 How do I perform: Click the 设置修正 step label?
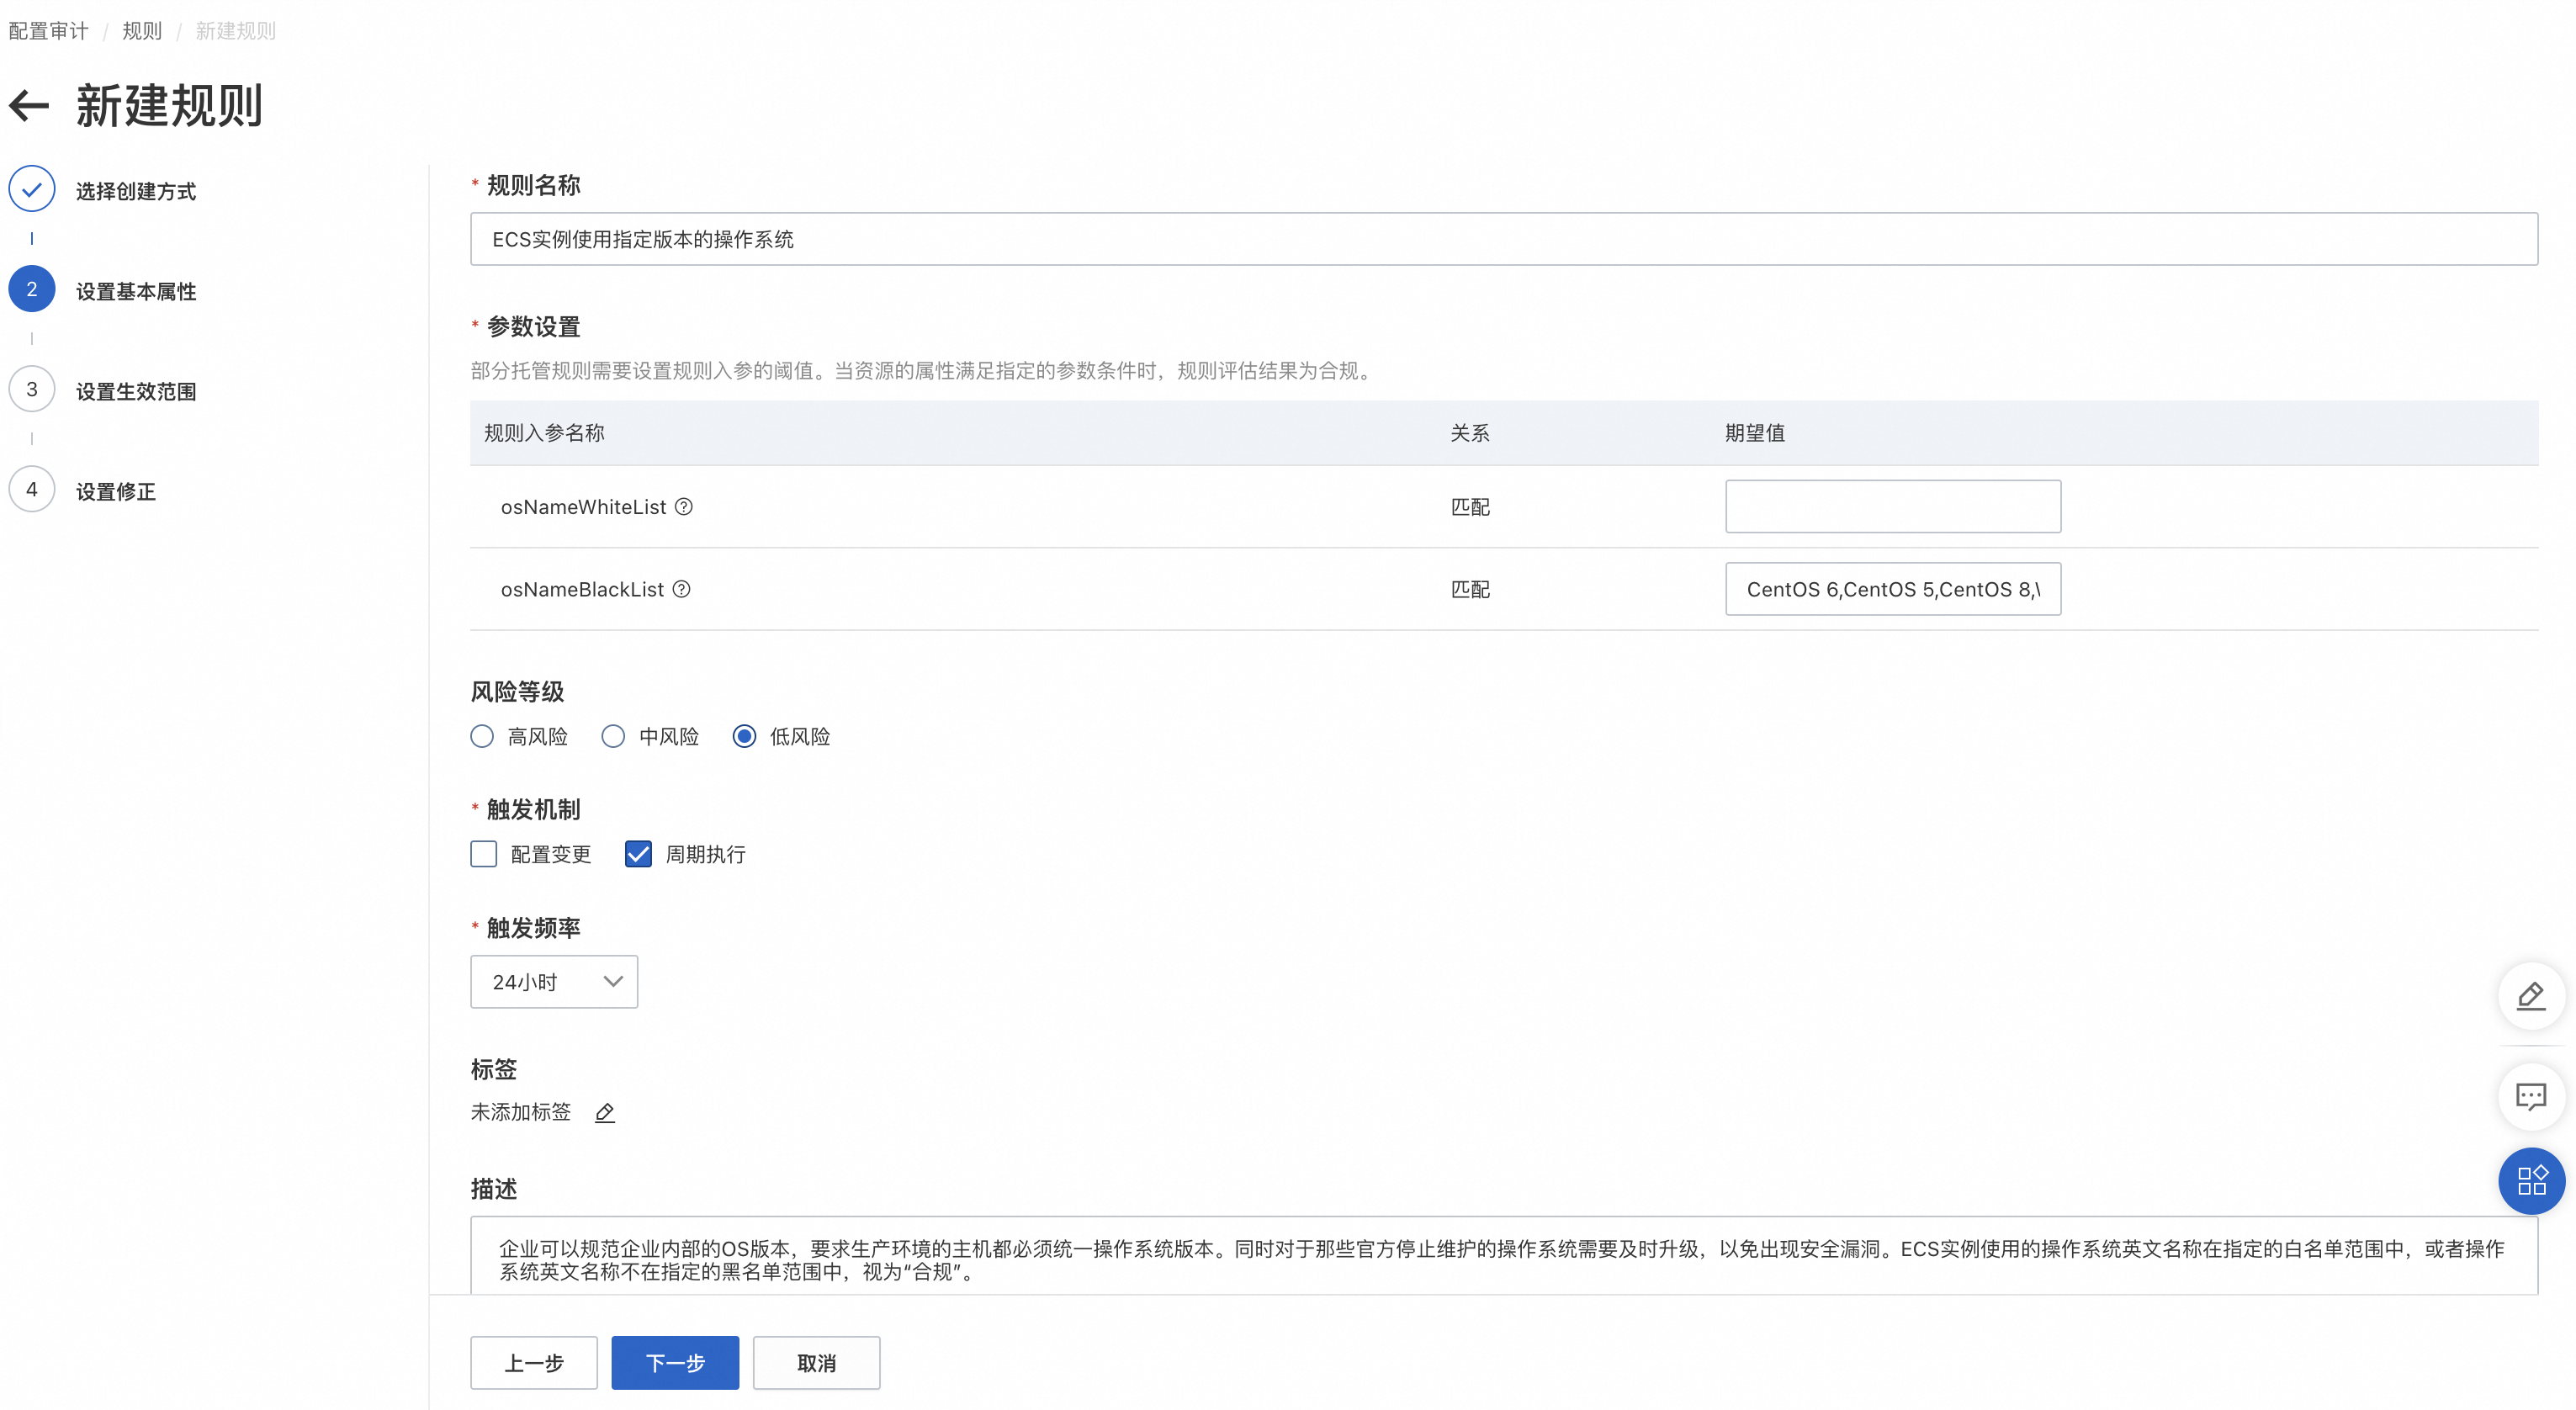click(116, 491)
